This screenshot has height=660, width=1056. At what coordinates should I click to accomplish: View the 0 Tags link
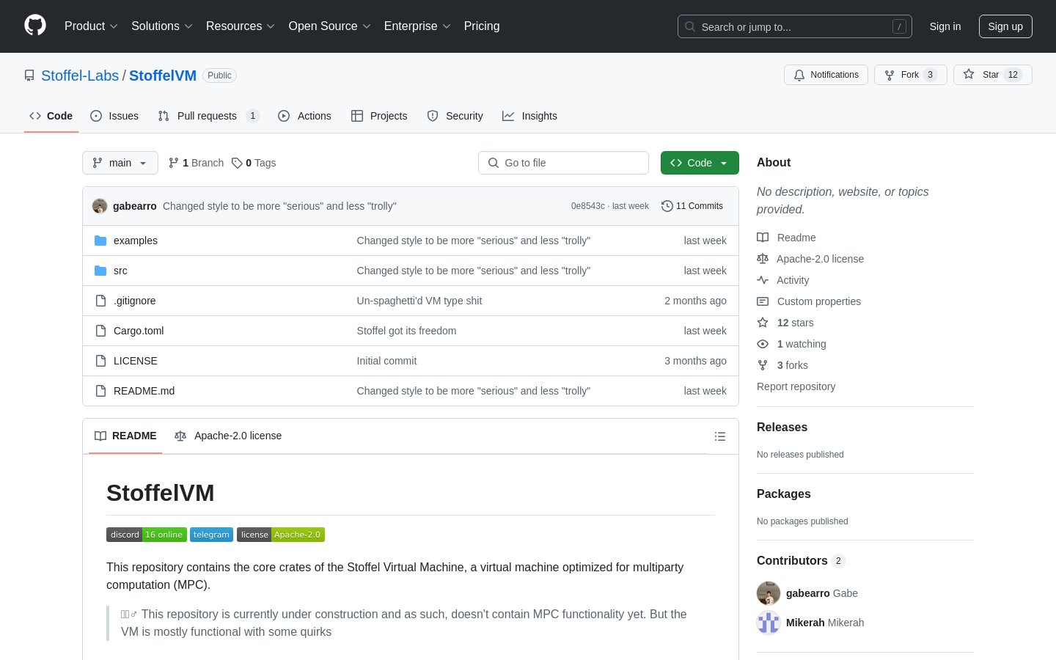[254, 163]
